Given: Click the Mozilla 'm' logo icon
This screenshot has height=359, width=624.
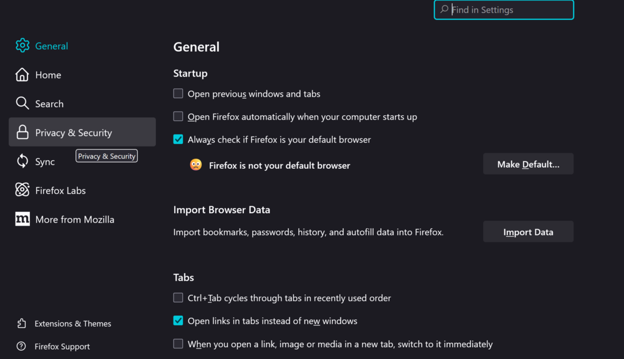Looking at the screenshot, I should (x=22, y=219).
